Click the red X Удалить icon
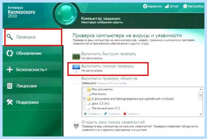 [125, 114]
